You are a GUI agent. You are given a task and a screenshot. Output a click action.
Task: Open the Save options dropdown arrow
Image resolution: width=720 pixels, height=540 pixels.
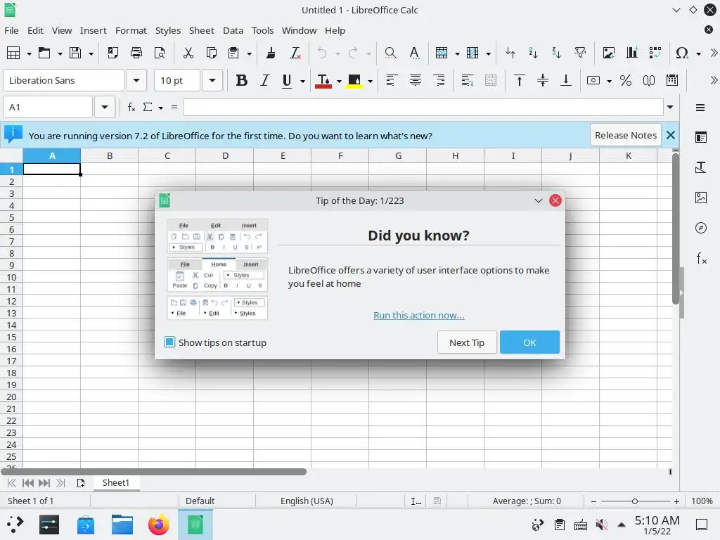91,53
